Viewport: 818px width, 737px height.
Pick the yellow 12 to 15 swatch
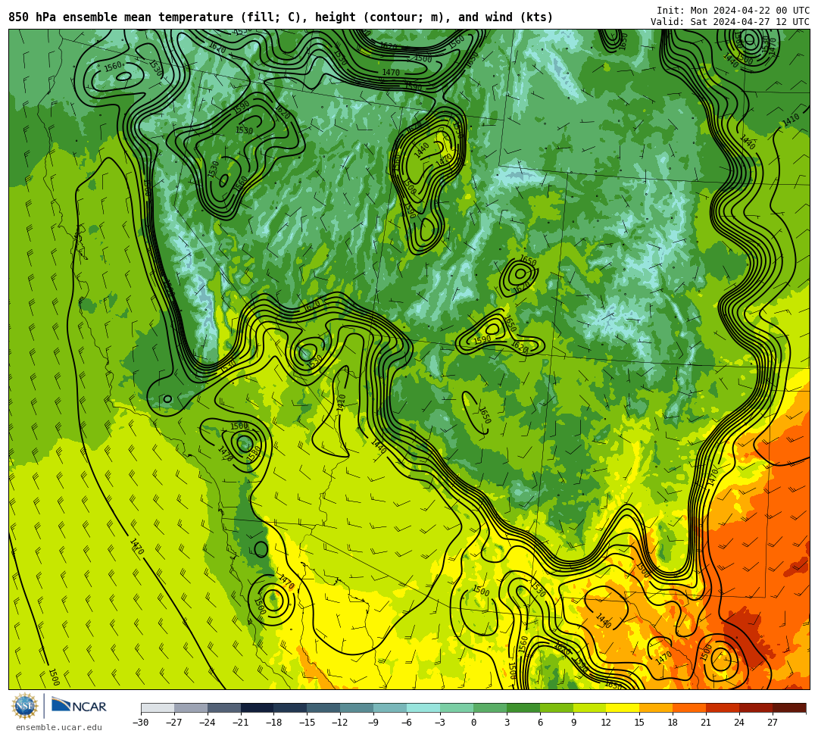click(x=623, y=707)
